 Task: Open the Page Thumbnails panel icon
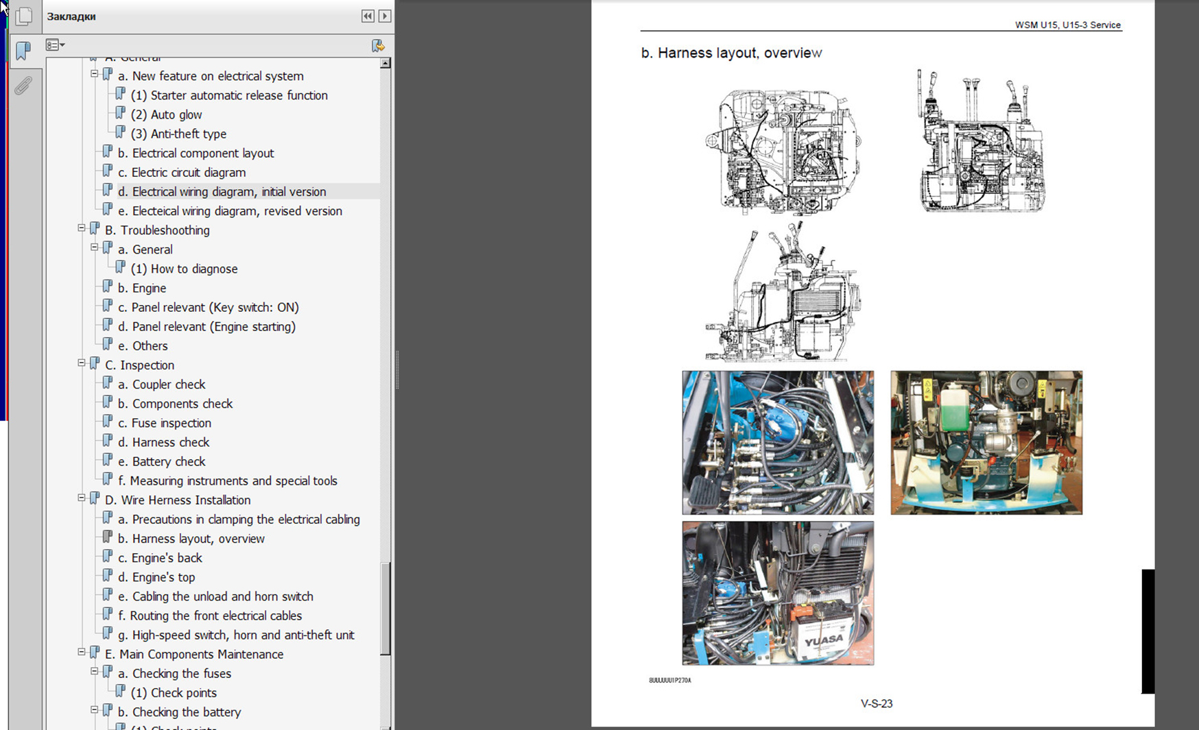(24, 16)
